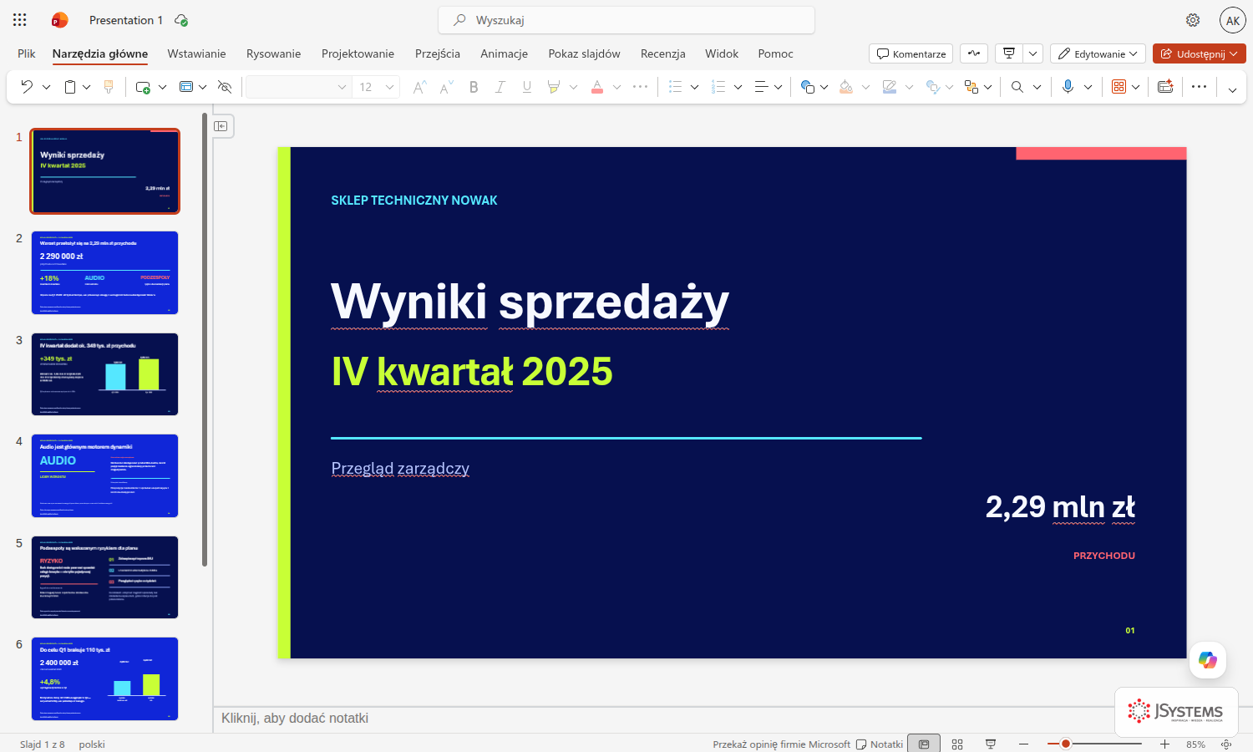Start slideshow from status bar icon
1253x752 pixels.
pos(991,744)
